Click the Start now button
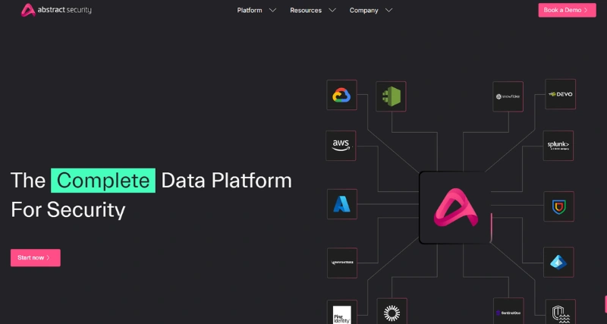 click(x=35, y=258)
